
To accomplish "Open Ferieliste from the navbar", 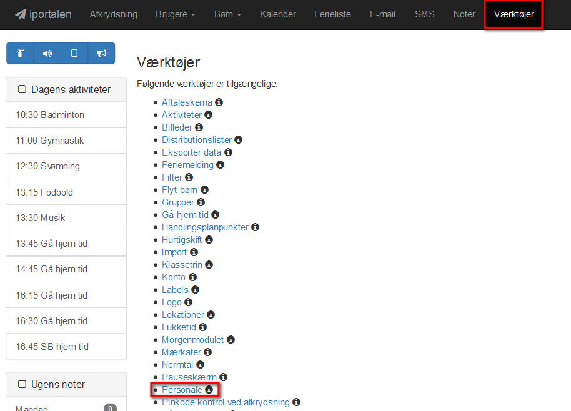I will click(x=332, y=14).
